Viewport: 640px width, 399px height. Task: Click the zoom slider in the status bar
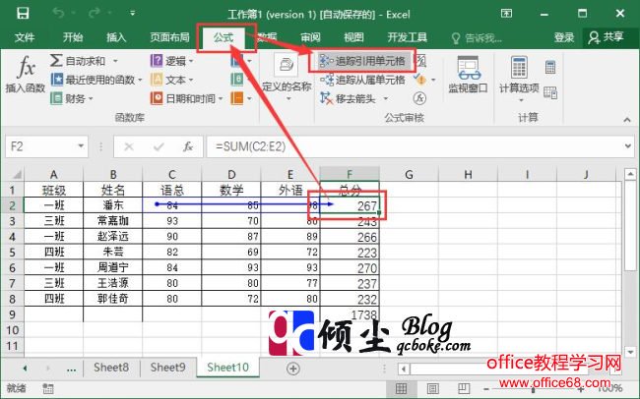tap(533, 389)
